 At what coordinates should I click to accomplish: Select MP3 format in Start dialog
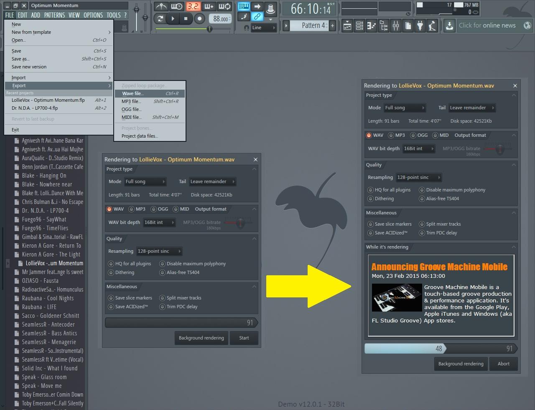[131, 209]
